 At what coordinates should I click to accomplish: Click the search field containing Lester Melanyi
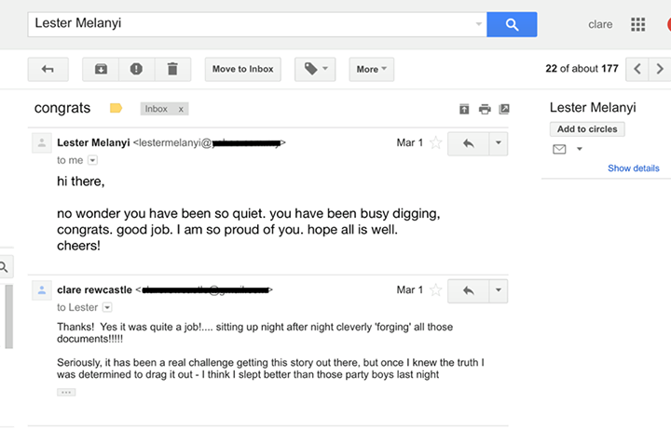252,24
